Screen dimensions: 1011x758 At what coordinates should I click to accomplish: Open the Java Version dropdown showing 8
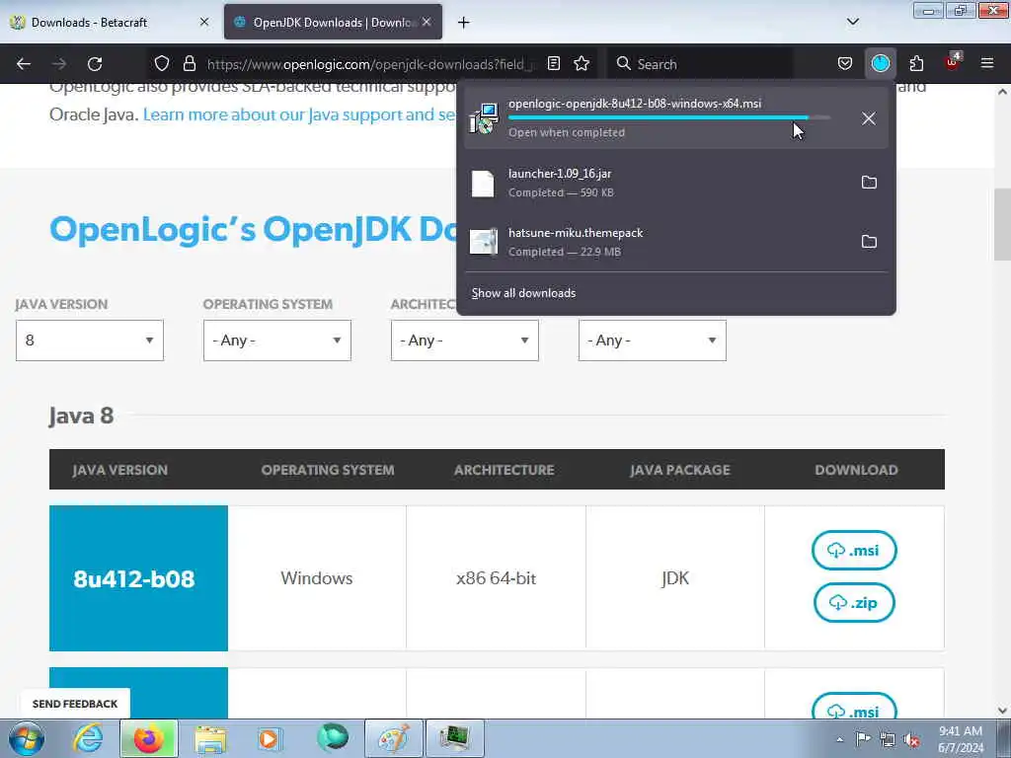pyautogui.click(x=90, y=341)
